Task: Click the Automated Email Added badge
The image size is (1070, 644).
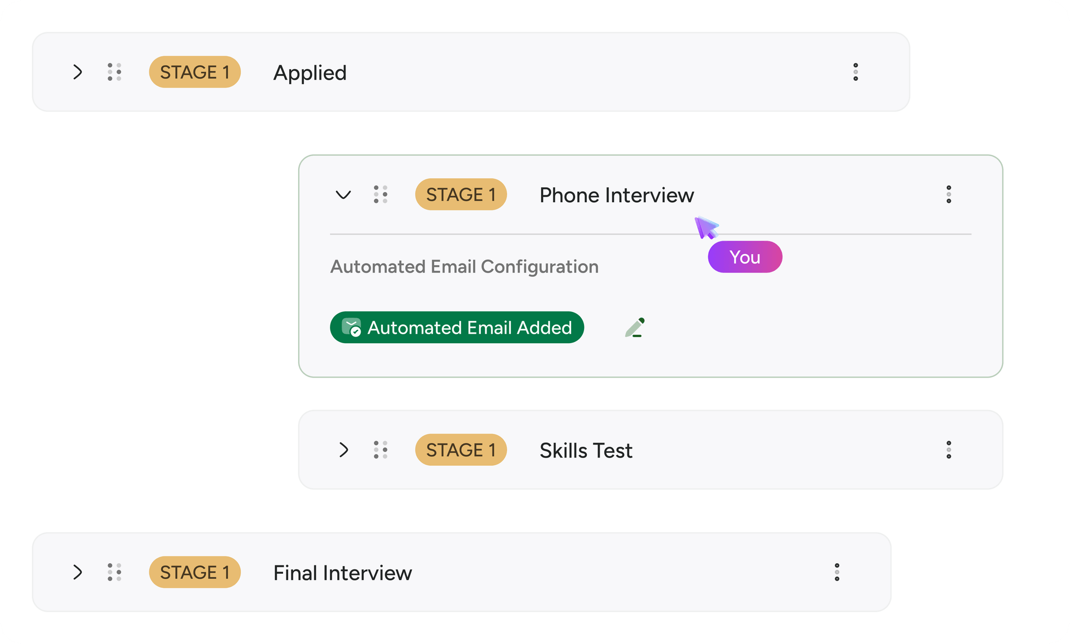Action: [x=456, y=328]
